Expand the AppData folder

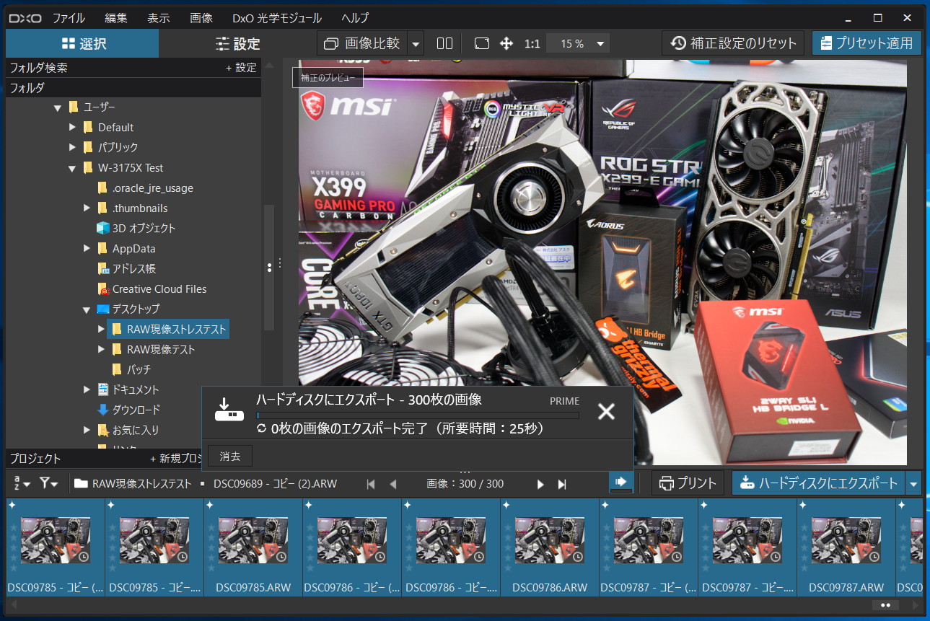point(87,249)
